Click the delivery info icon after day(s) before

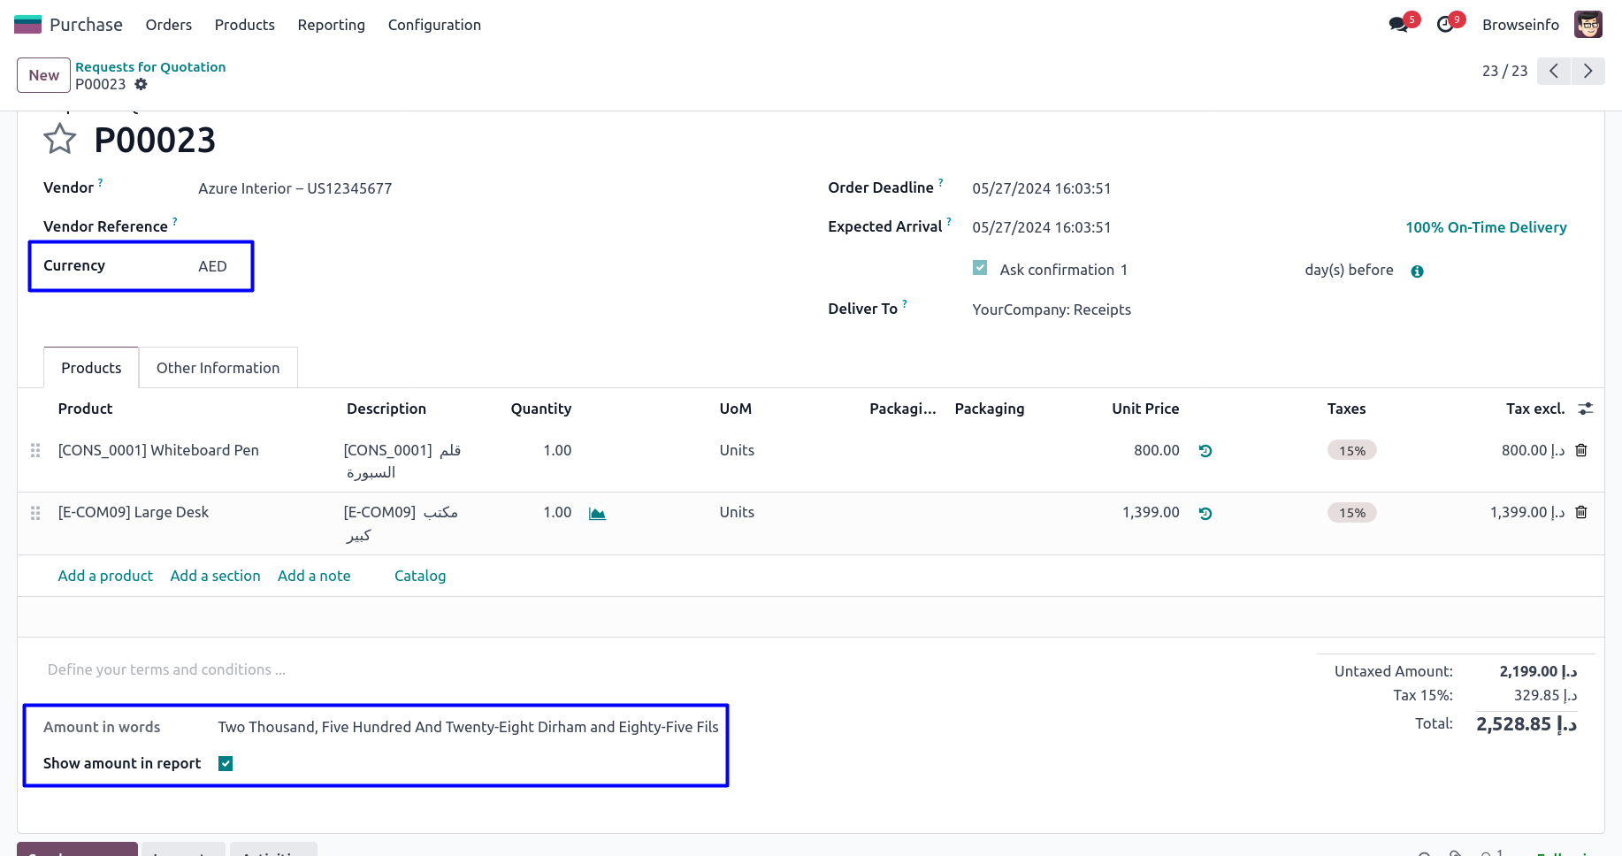point(1417,271)
